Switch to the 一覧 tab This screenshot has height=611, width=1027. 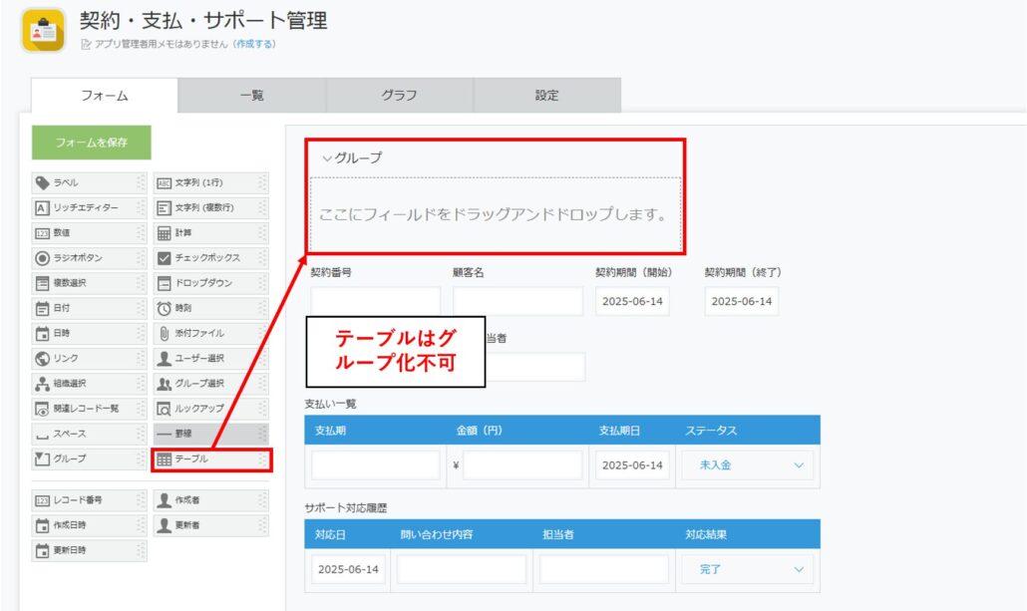pyautogui.click(x=251, y=96)
